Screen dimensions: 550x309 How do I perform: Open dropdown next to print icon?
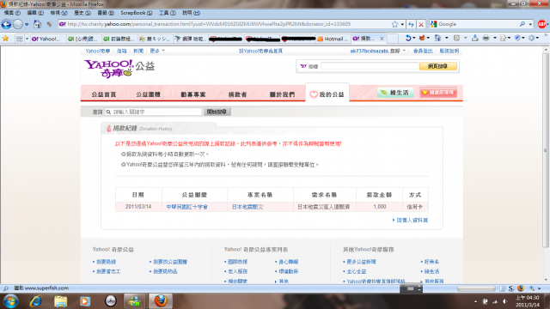point(495,38)
